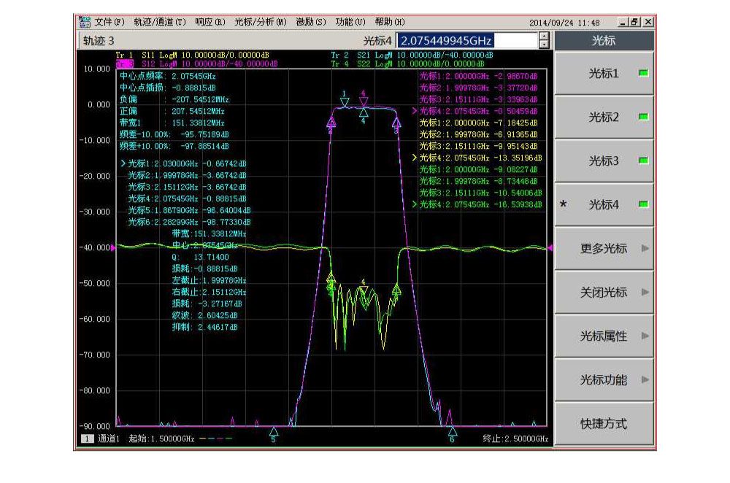Select the channel 1 indicator box
The height and width of the screenshot is (483, 730).
85,438
